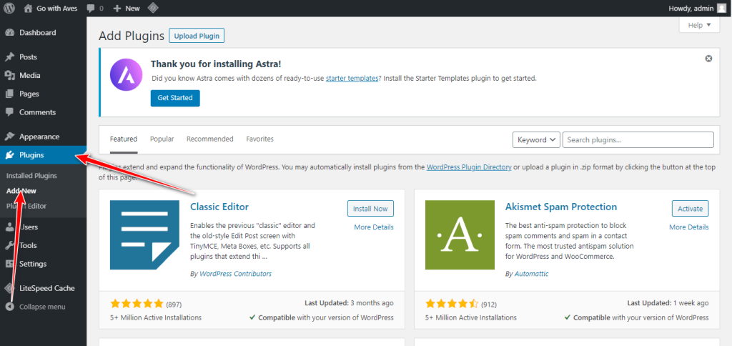Open the starter templates link
This screenshot has width=732, height=346.
click(352, 79)
